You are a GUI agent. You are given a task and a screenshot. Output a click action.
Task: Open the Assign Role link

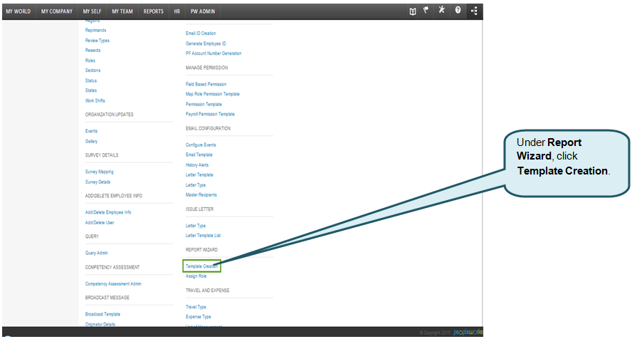(x=196, y=276)
